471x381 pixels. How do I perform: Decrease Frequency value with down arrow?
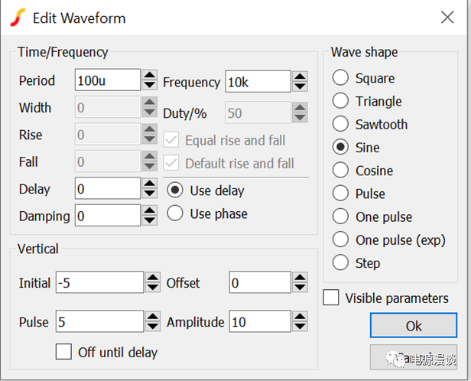(300, 86)
